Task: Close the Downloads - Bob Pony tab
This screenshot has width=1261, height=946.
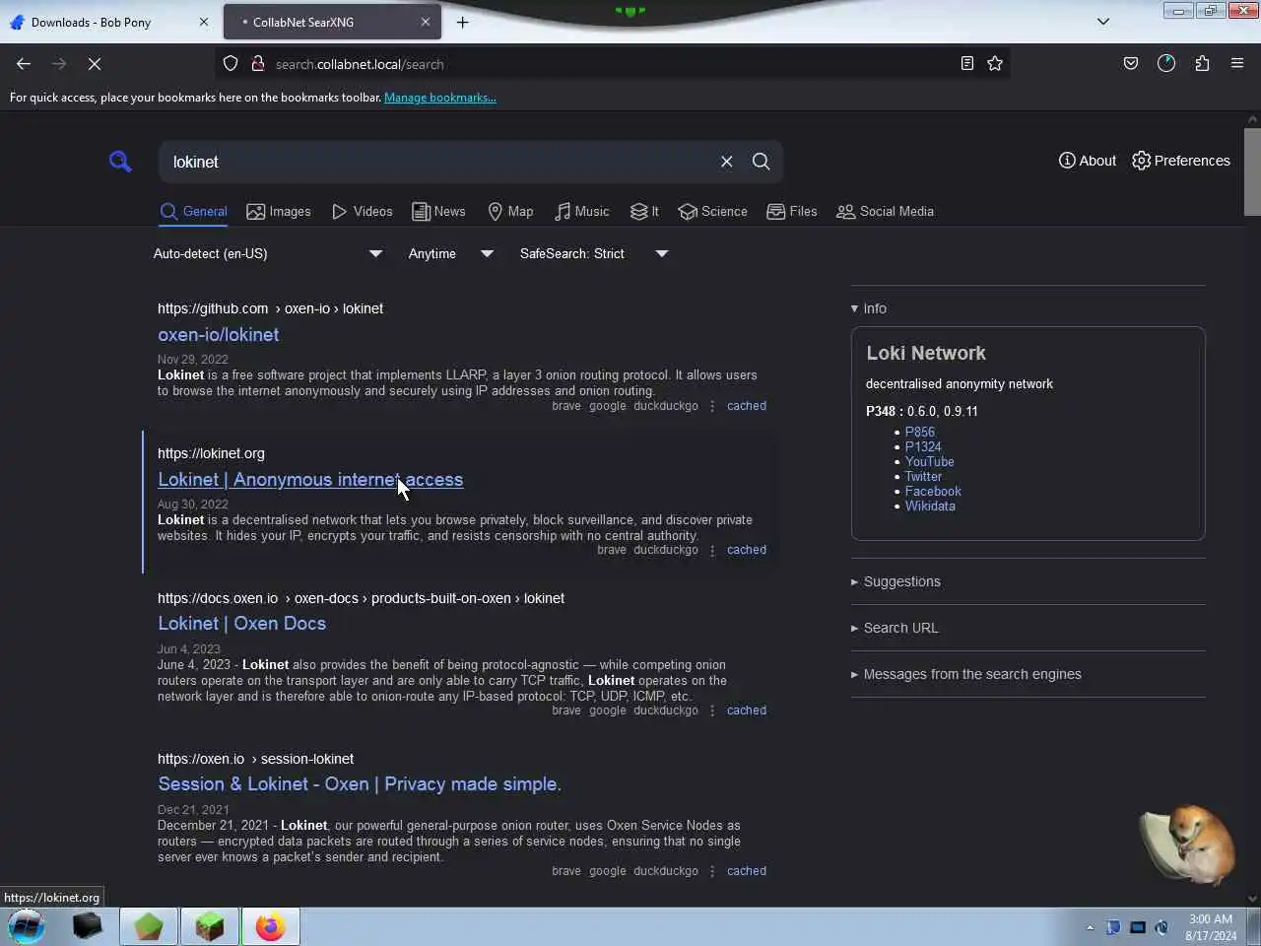Action: coord(204,22)
